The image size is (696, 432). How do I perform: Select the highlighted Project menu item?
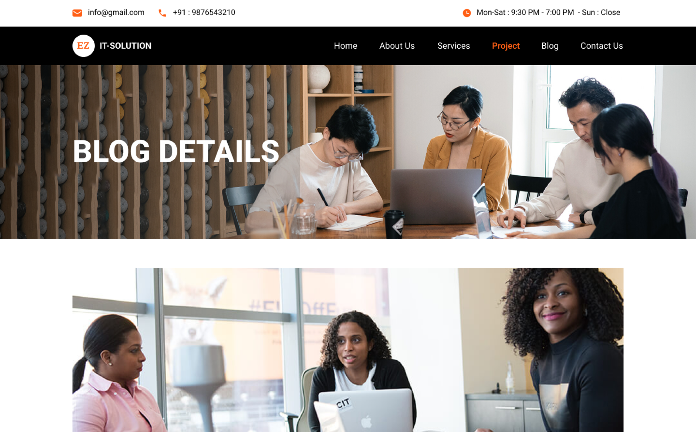coord(506,46)
